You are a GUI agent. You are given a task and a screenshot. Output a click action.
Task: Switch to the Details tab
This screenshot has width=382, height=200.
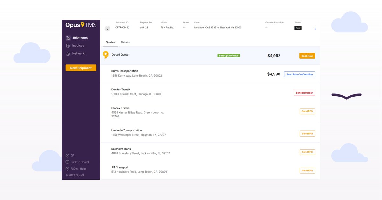125,42
